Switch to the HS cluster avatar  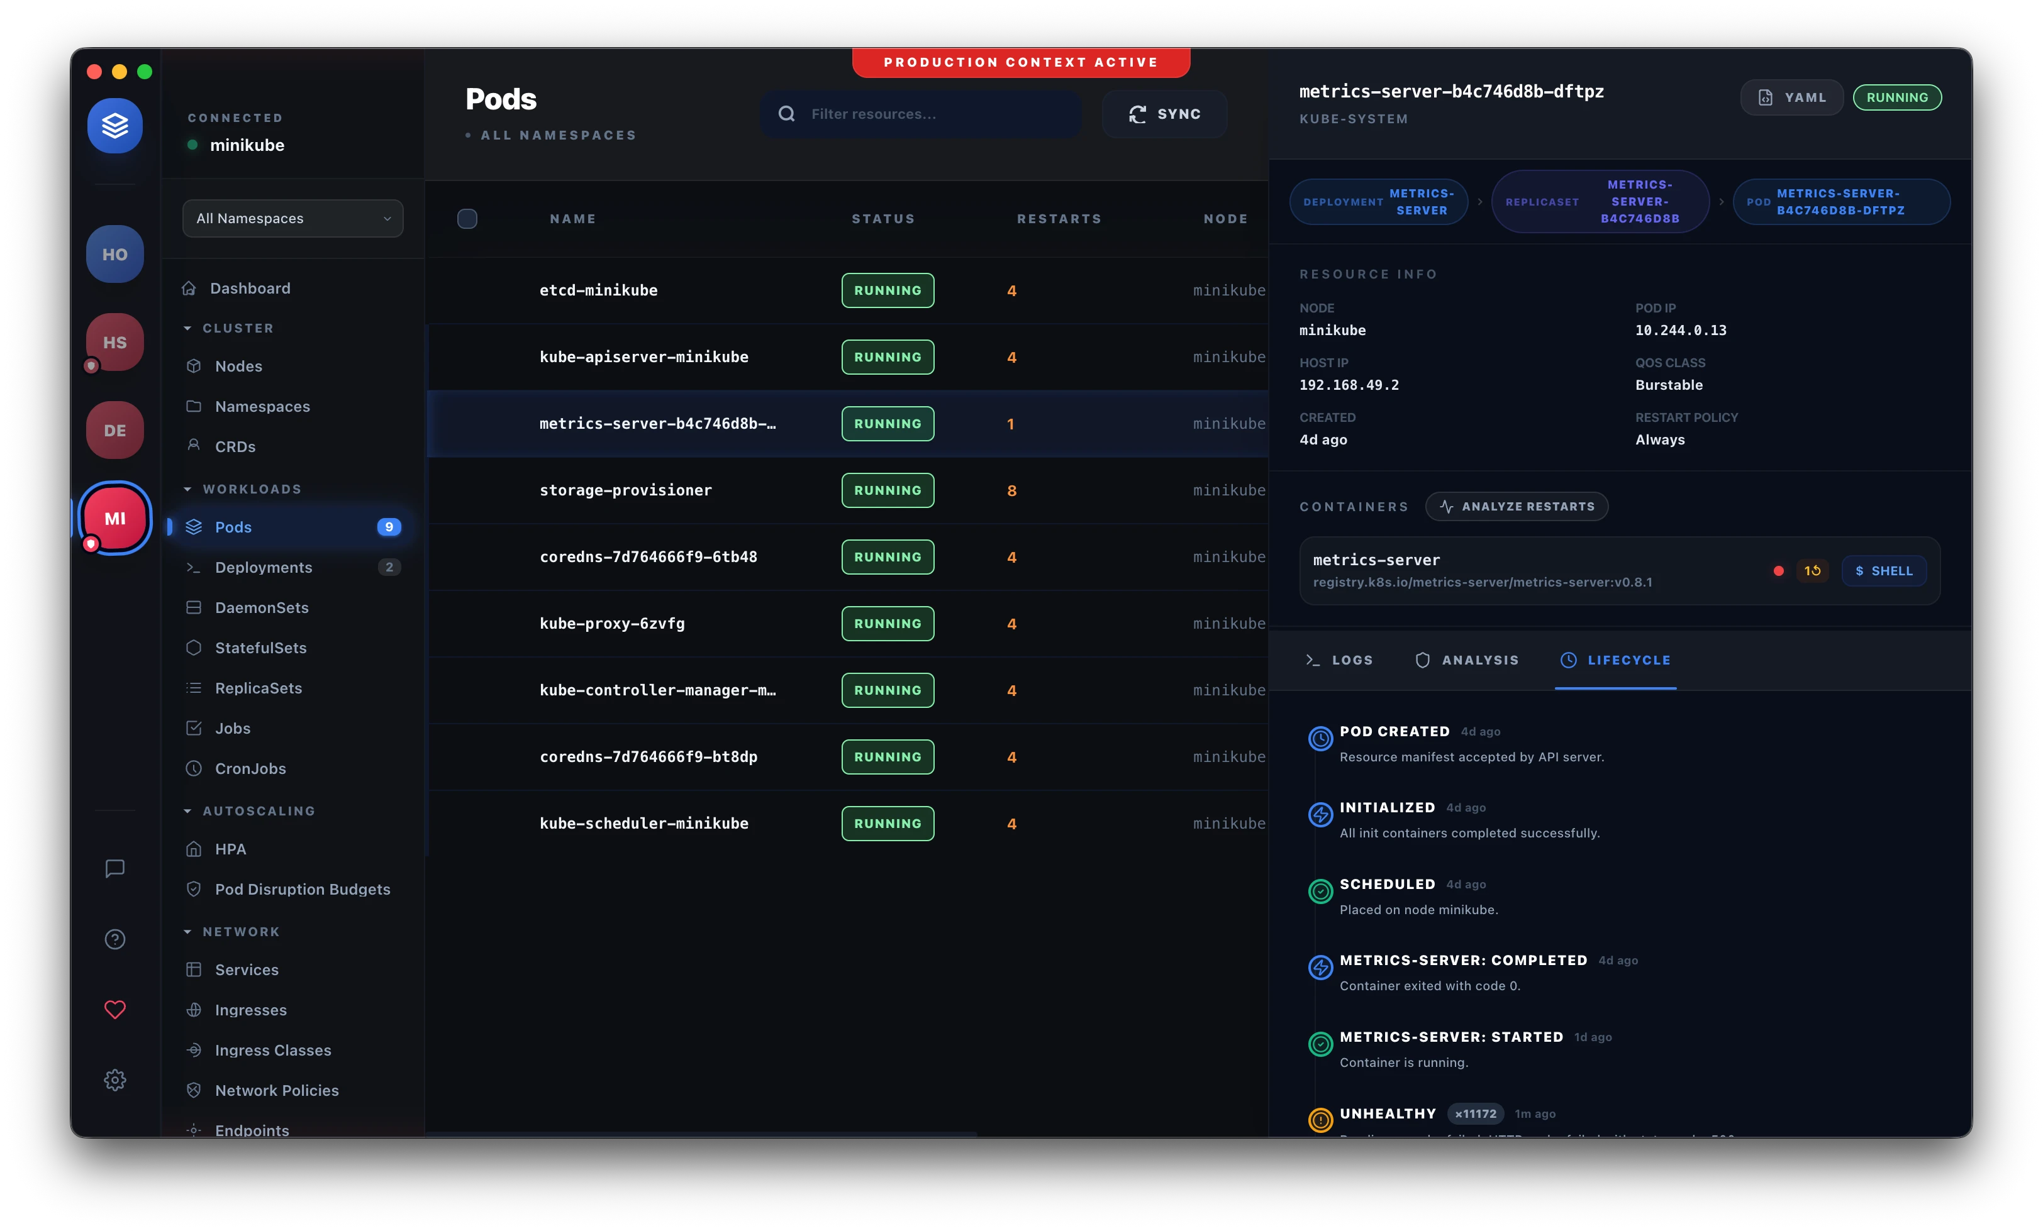114,341
